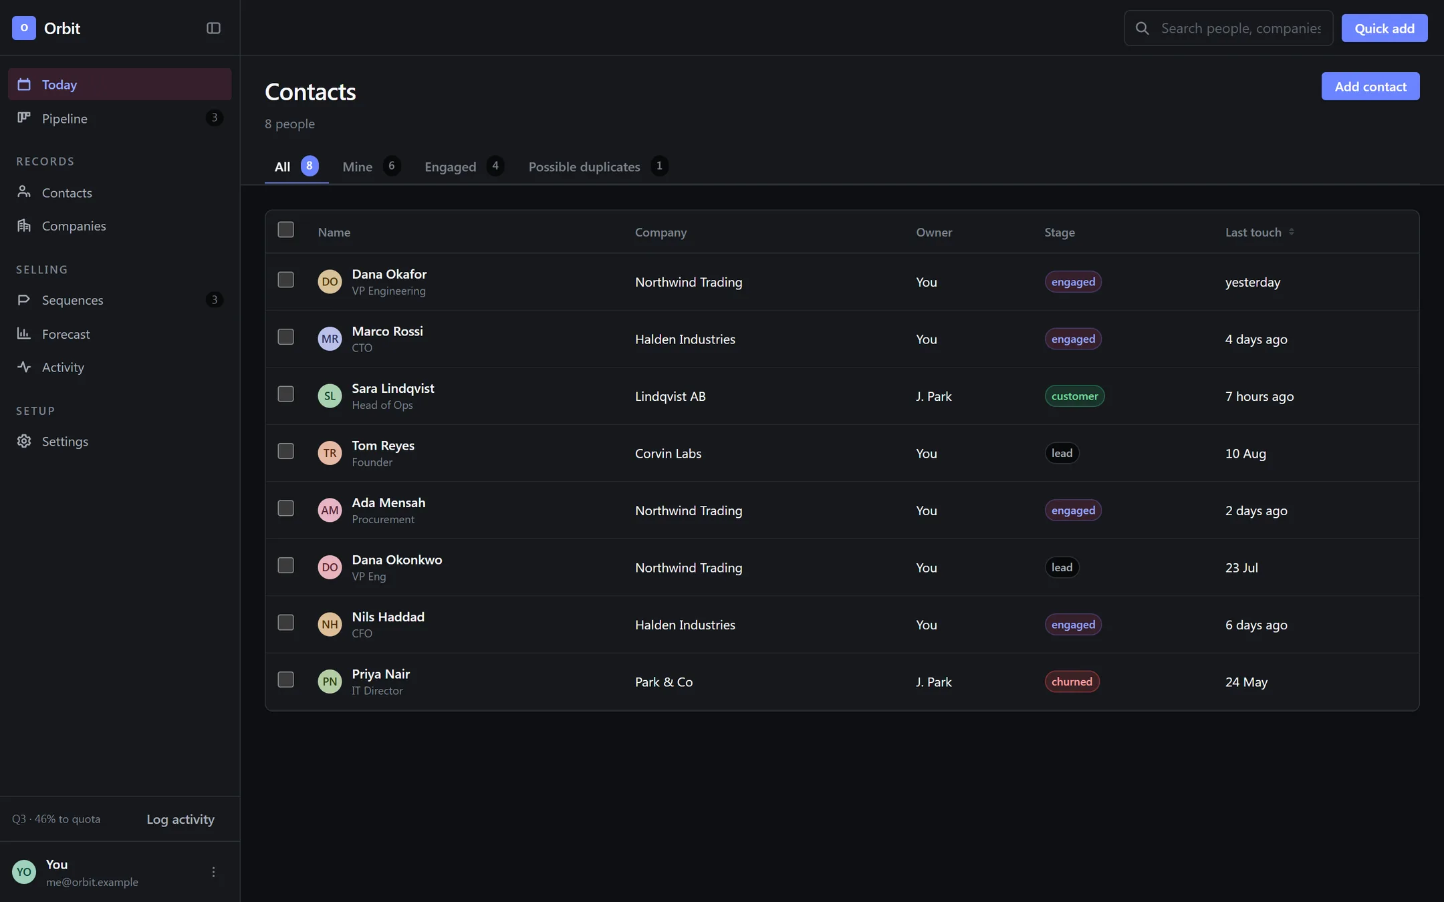Click the Sequences flag icon
The height and width of the screenshot is (902, 1444).
[x=24, y=299]
